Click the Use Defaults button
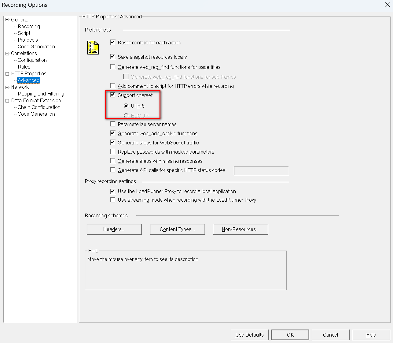 [249, 335]
